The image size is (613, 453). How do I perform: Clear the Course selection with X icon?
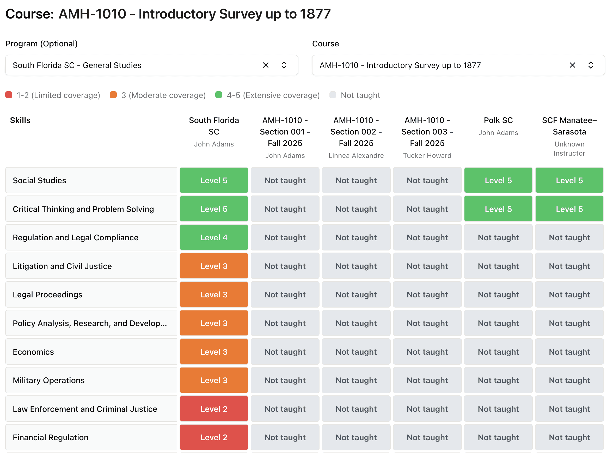pos(572,65)
